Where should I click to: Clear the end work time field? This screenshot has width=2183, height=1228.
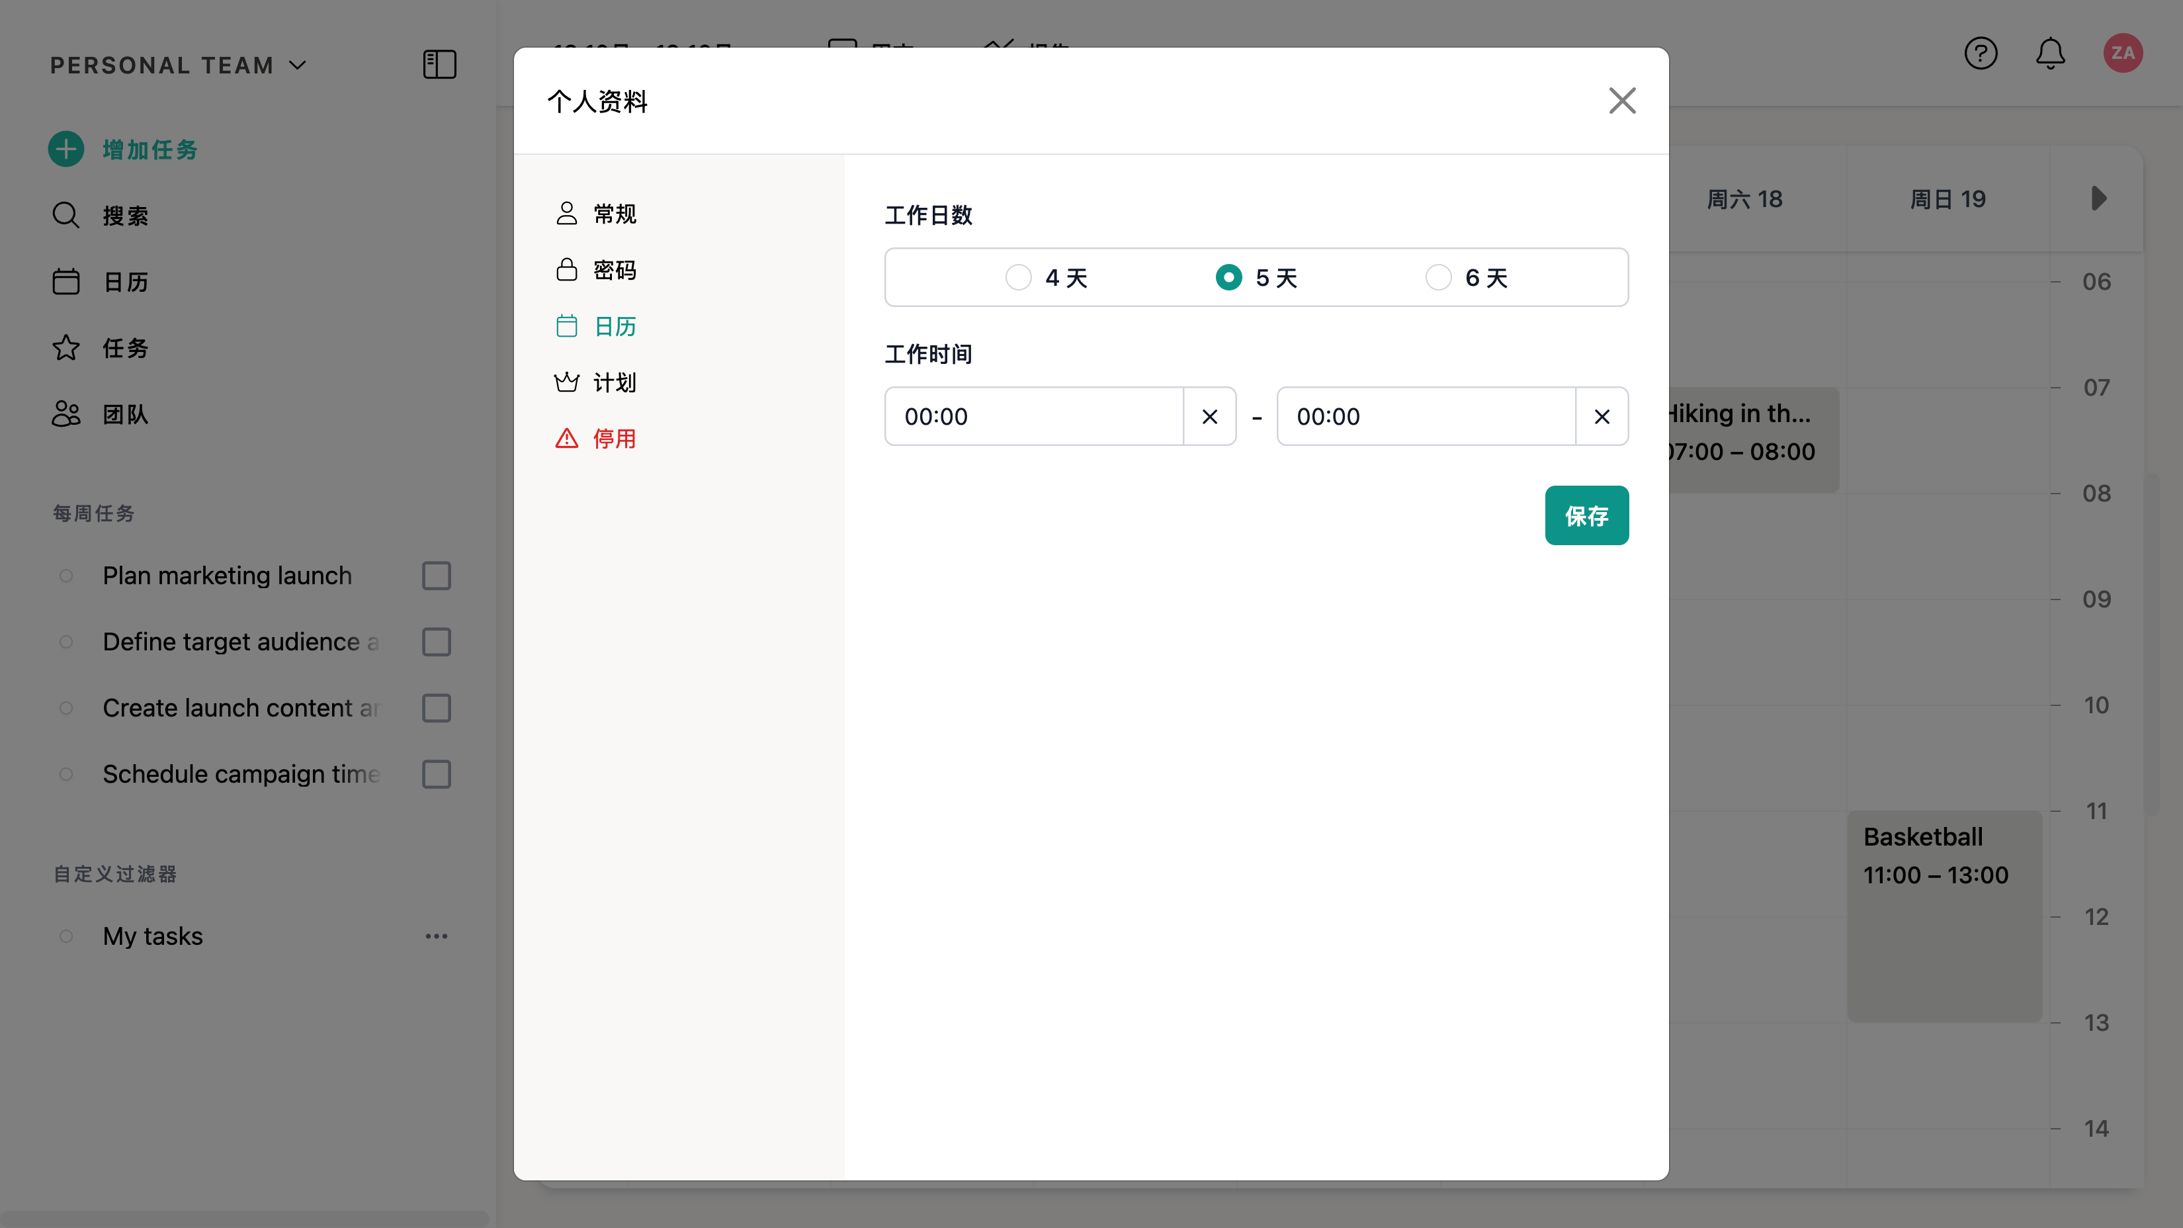[1601, 416]
